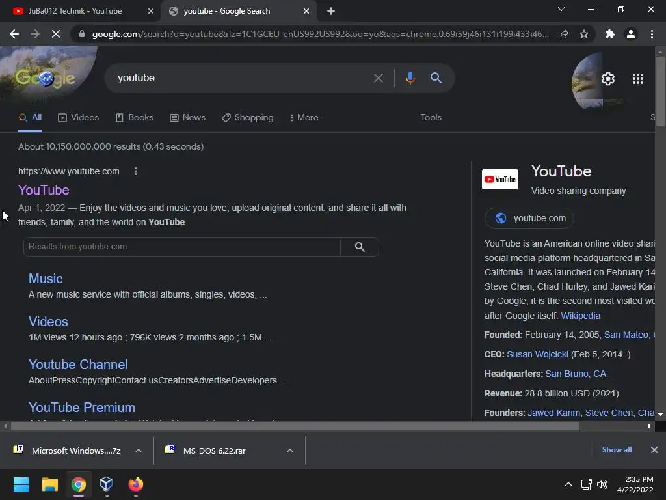Image resolution: width=666 pixels, height=500 pixels.
Task: Click the forward navigation arrow
Action: tap(35, 34)
